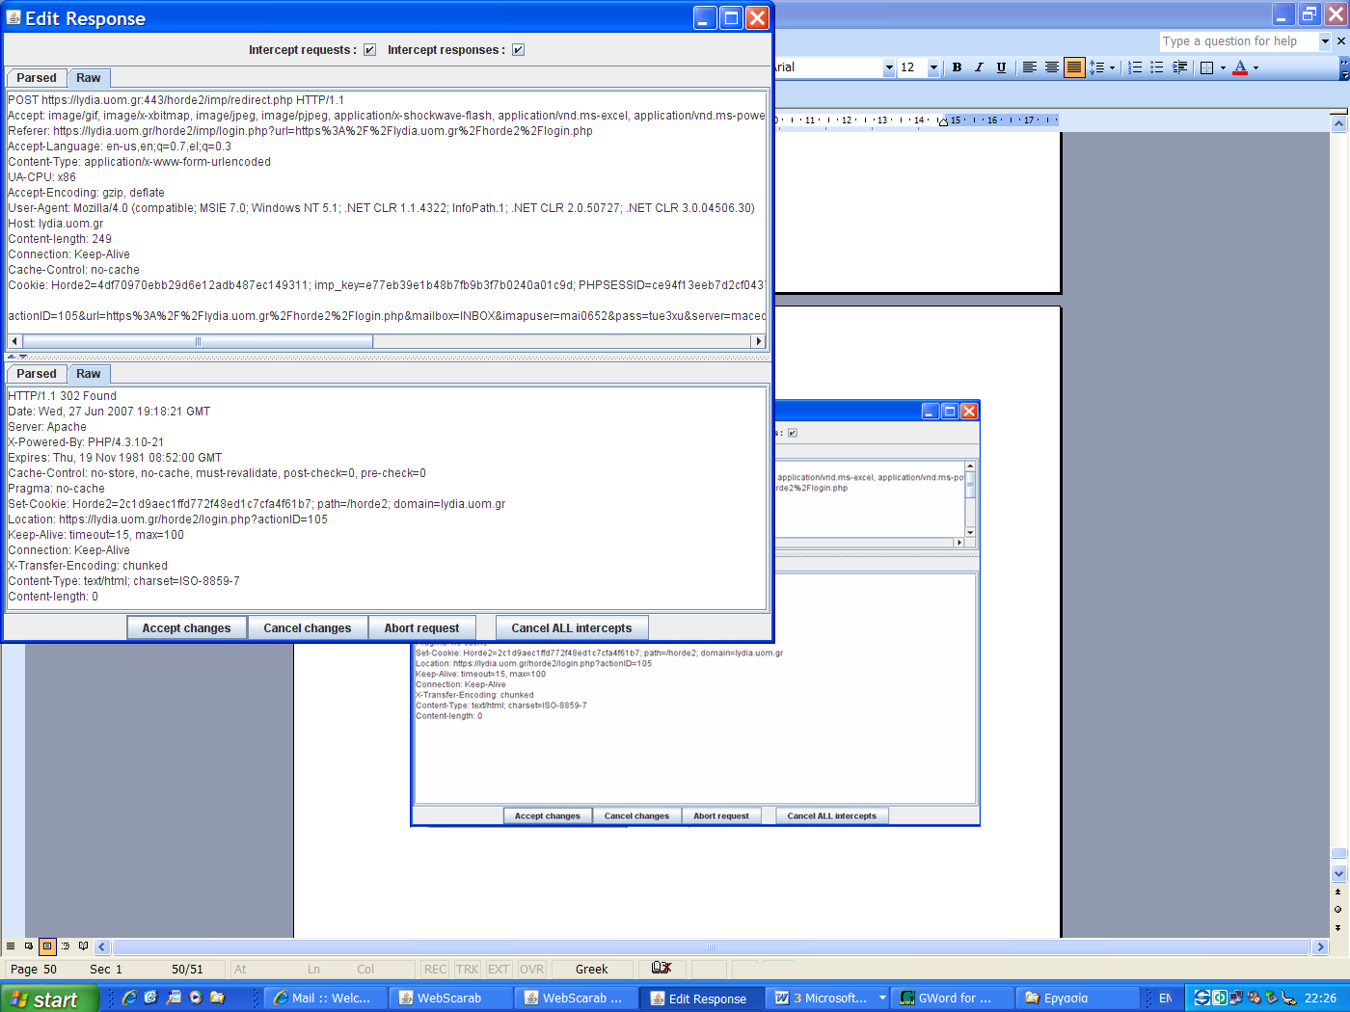Expand the Microsoft taskbar group arrow

[882, 998]
